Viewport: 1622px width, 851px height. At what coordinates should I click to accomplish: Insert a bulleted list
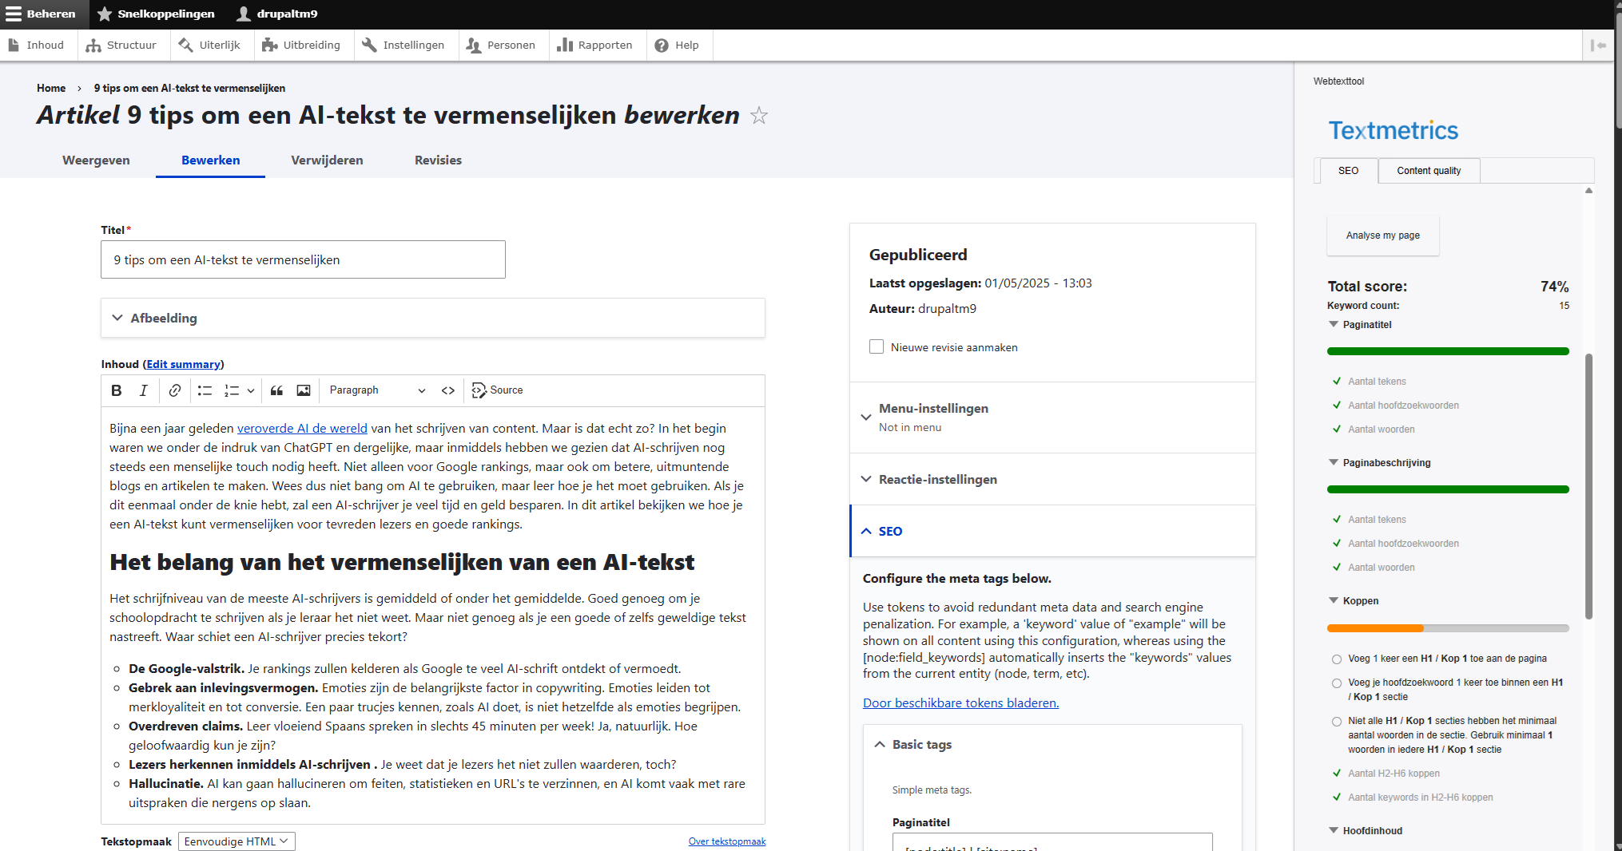tap(205, 390)
